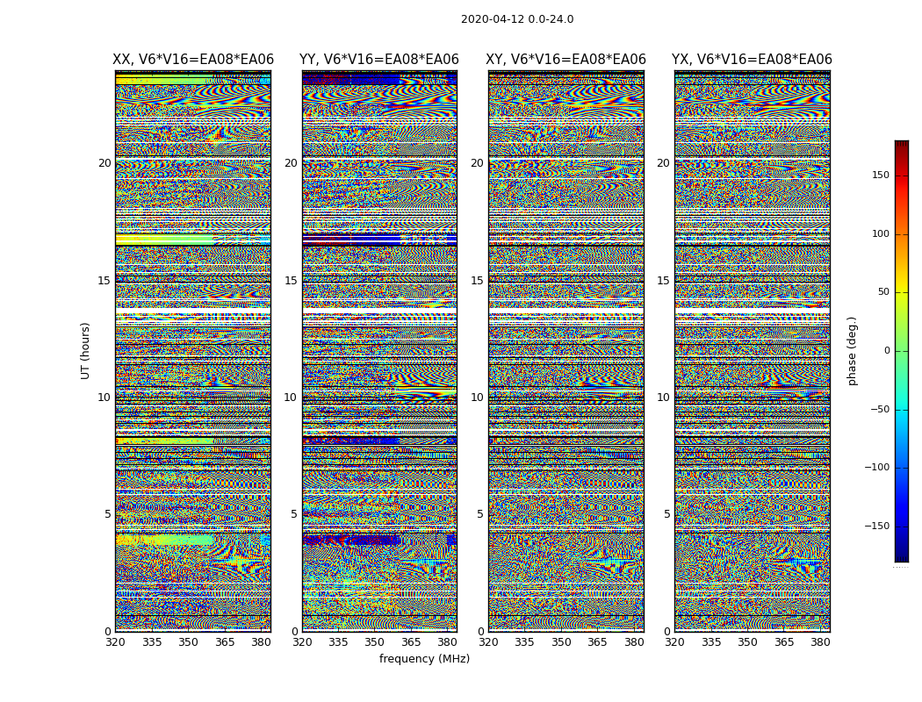Image resolution: width=922 pixels, height=702 pixels.
Task: Click the 320 frequency tick under YY panel
Action: point(302,642)
